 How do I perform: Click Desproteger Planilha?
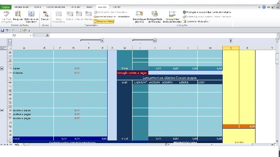pos(139,17)
